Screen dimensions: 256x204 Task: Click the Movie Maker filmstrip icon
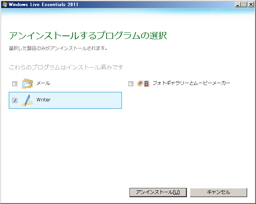147,84
